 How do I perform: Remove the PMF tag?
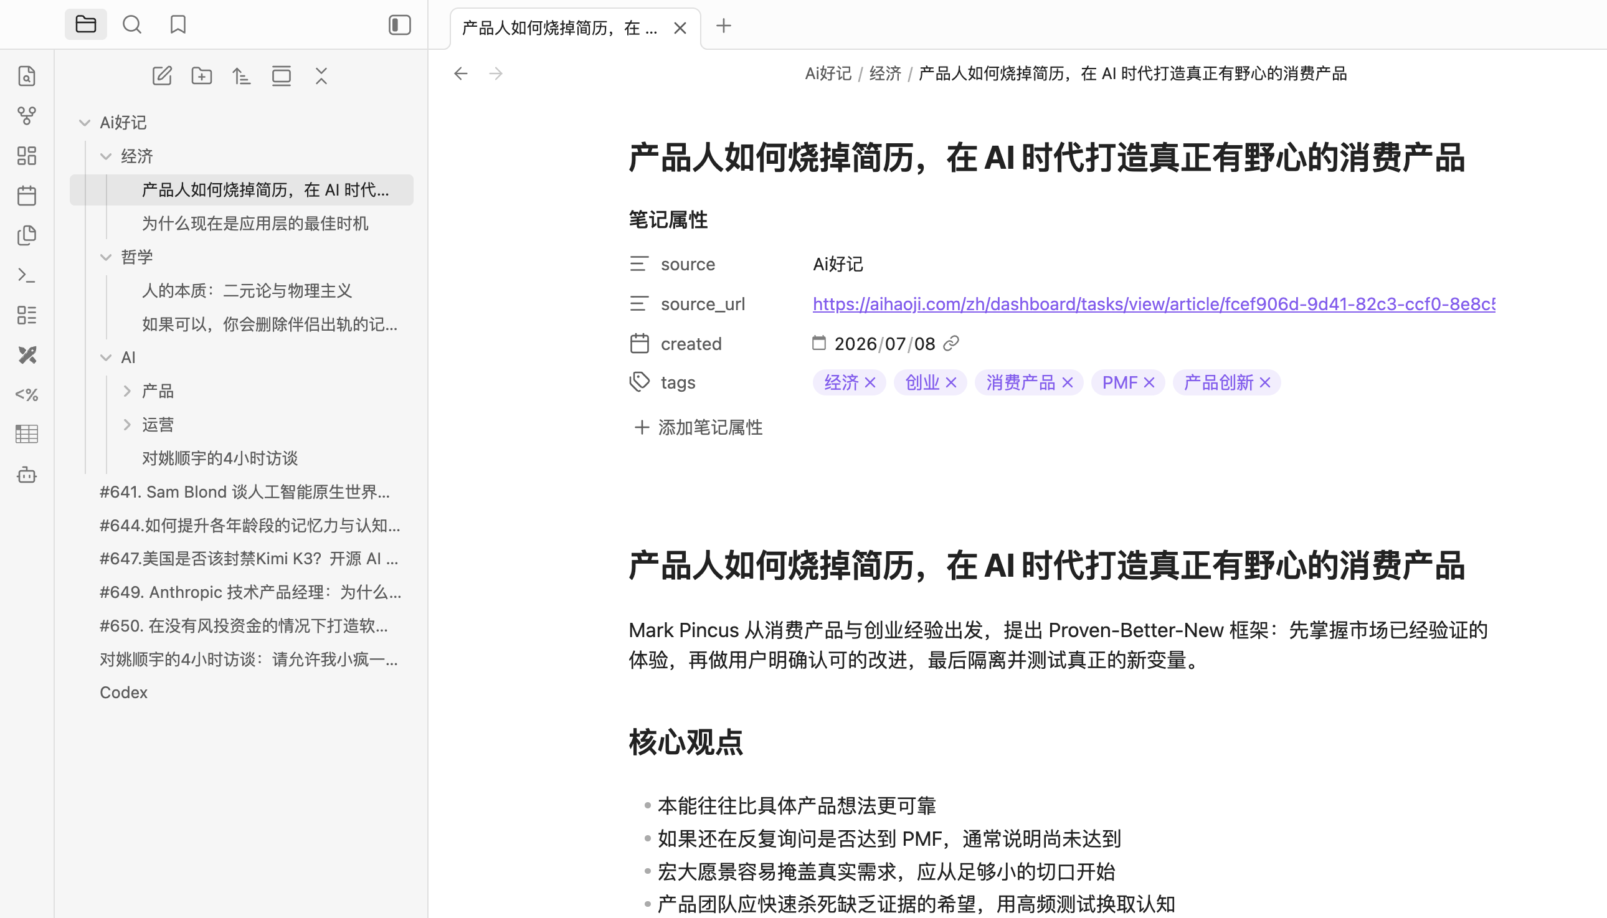click(1149, 383)
